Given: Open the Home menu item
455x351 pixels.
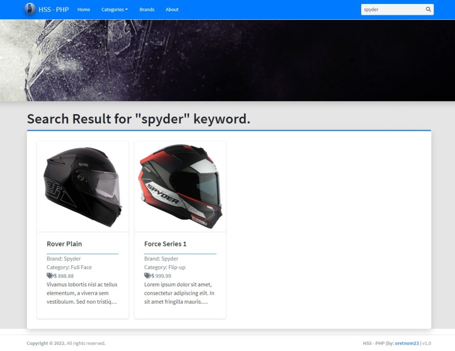Looking at the screenshot, I should pos(84,10).
